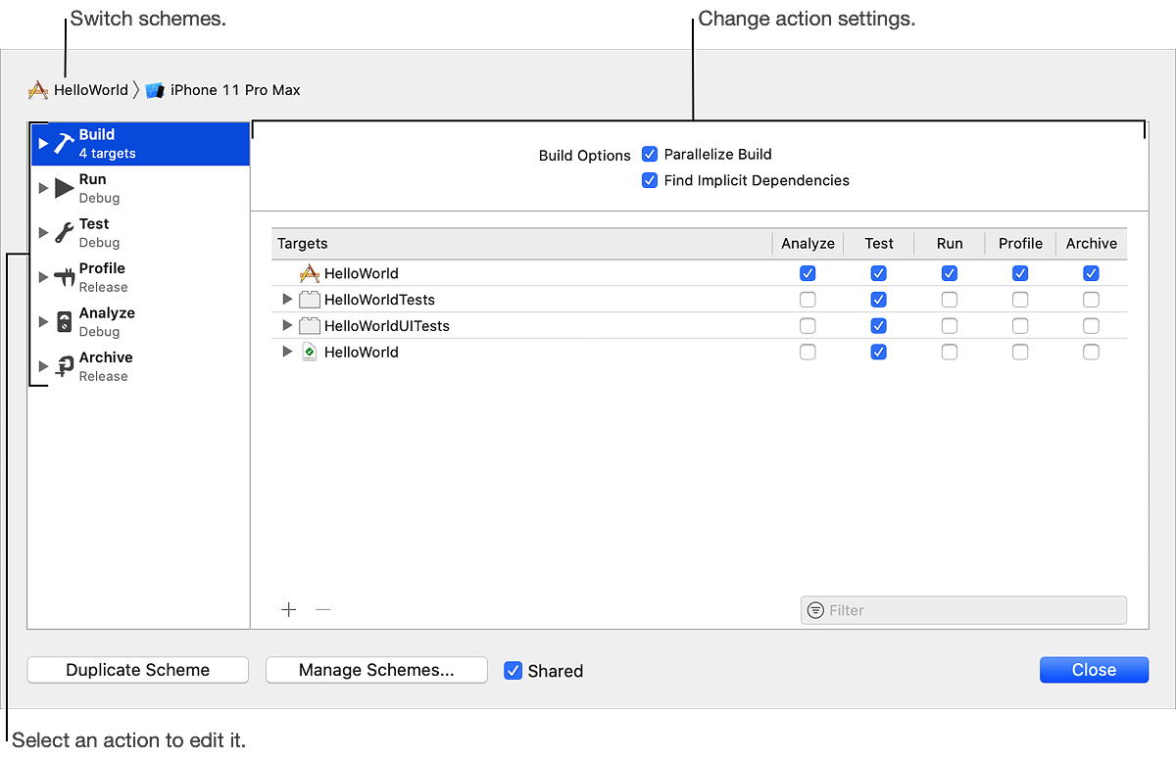
Task: Select the Archive action icon
Action: 65,366
